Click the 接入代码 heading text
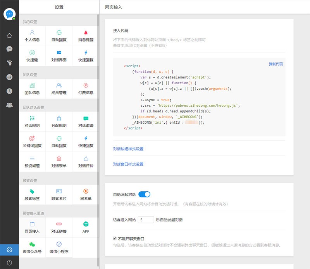Image resolution: width=310 pixels, height=269 pixels. 121,31
